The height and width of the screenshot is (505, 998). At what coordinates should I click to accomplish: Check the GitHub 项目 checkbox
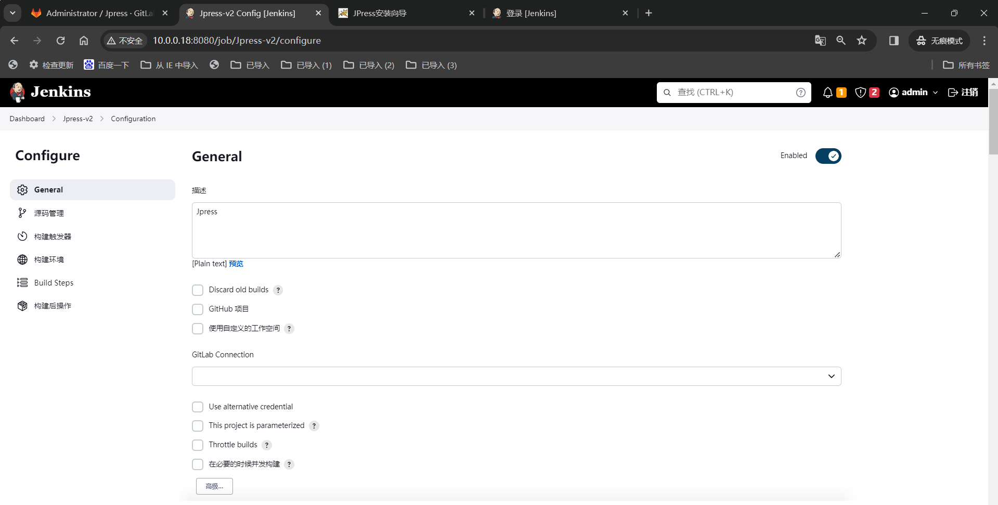point(198,309)
